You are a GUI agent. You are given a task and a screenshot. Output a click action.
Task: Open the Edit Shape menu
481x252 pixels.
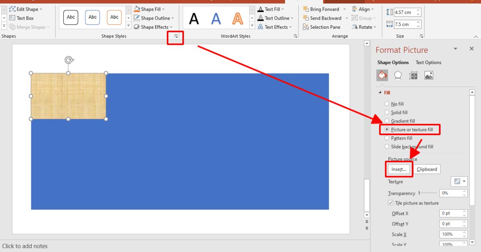26,9
